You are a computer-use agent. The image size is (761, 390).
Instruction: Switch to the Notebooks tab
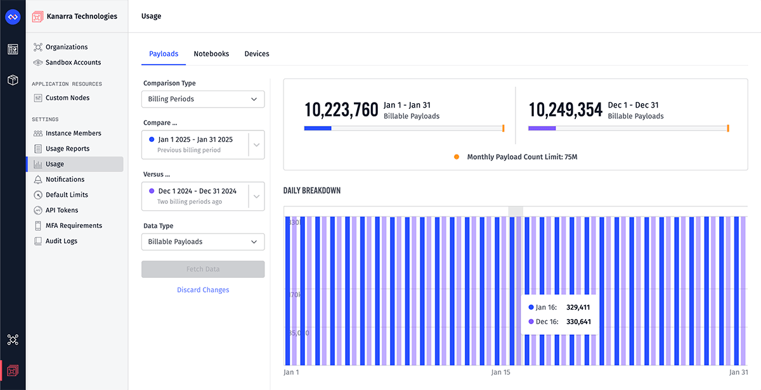(211, 54)
